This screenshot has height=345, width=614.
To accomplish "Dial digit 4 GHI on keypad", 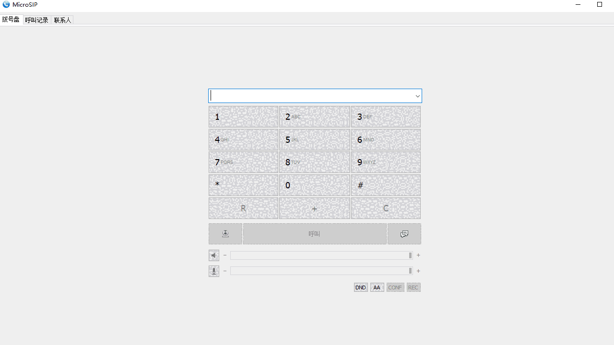I will click(243, 140).
